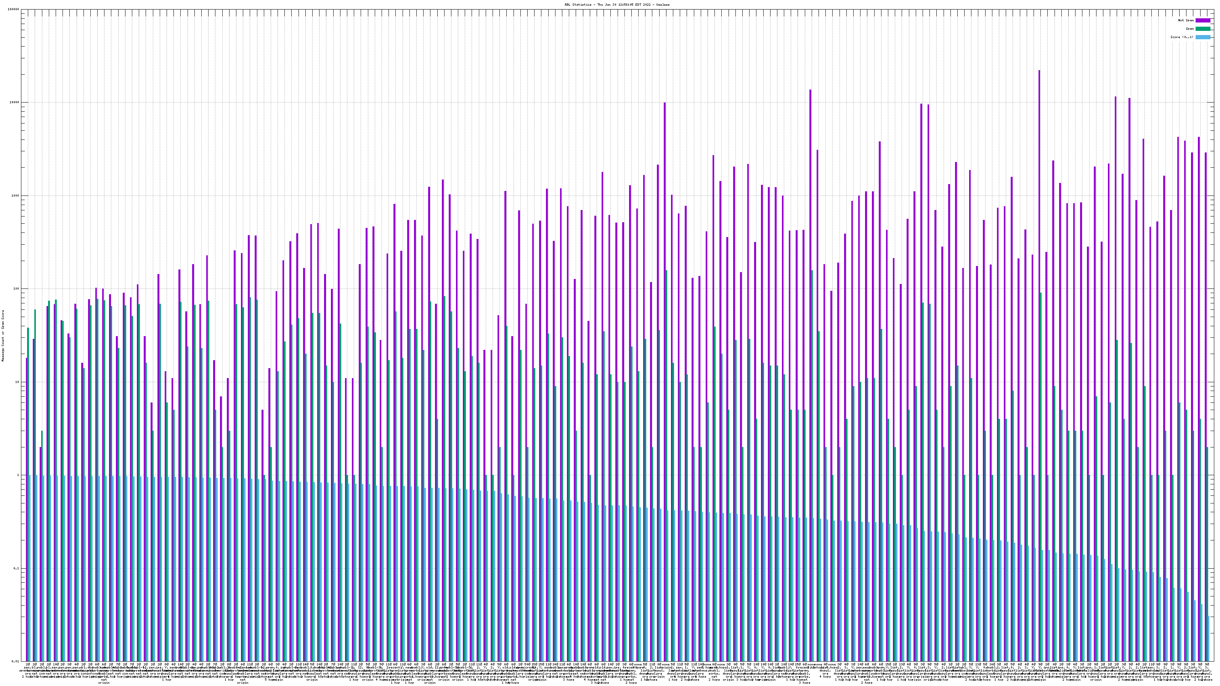The height and width of the screenshot is (686, 1220).
Task: Click the 10 y-axis tick label
Action: pos(18,382)
